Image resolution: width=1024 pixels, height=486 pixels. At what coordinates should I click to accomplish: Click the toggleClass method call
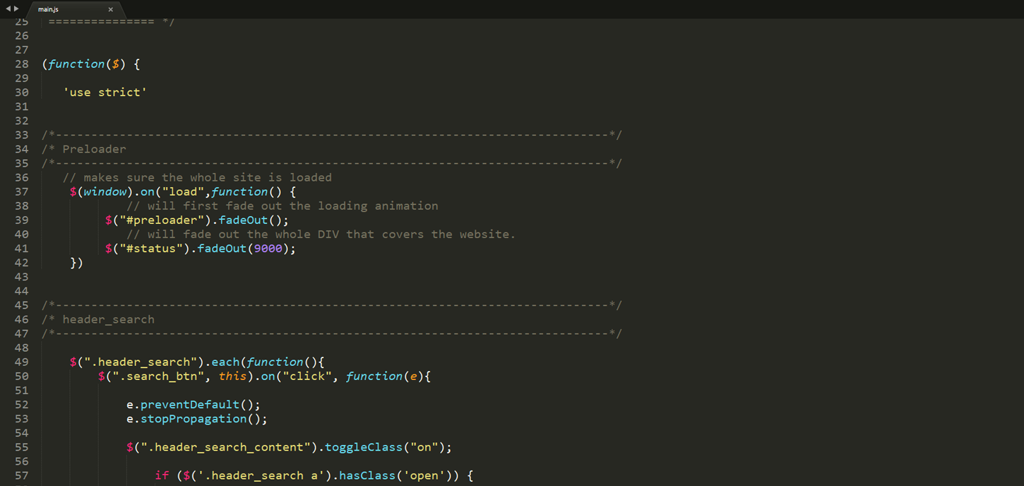(364, 447)
